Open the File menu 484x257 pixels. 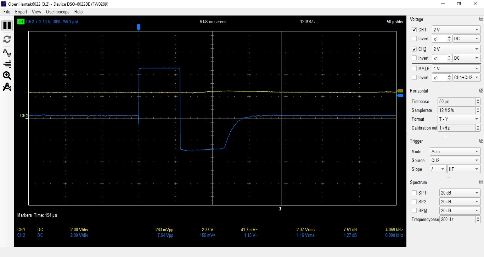[x=7, y=12]
